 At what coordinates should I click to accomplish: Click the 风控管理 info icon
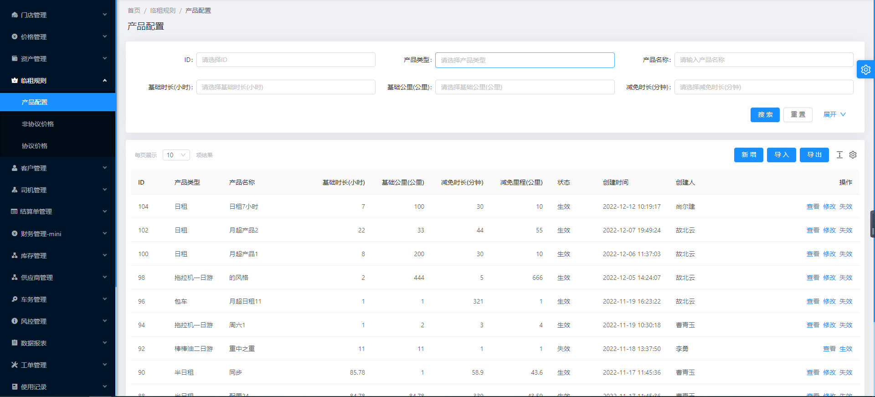pyautogui.click(x=15, y=321)
